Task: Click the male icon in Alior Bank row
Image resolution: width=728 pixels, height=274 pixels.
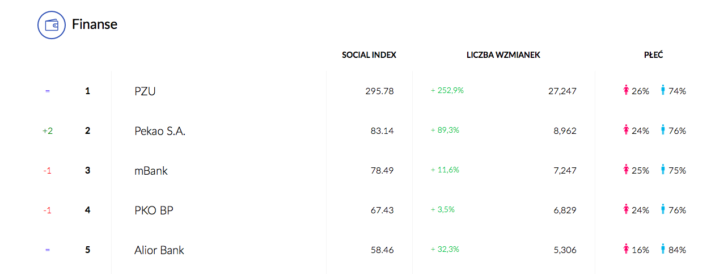Action: click(x=663, y=249)
